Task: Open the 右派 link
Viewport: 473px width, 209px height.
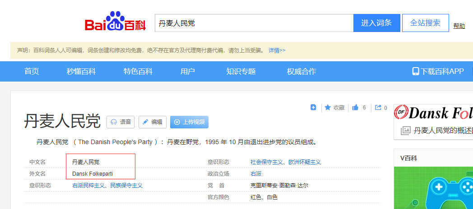Action: 256,174
